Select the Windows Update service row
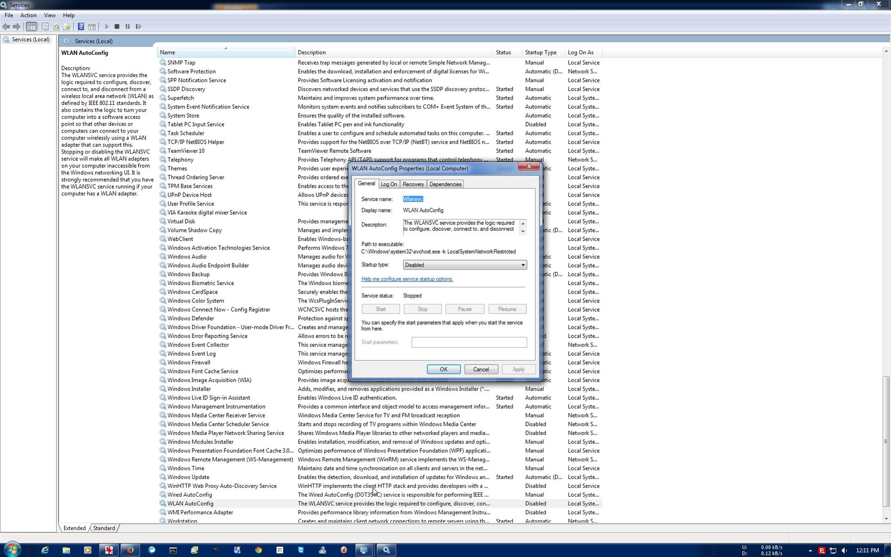Screen dimensions: 891x557 380,477
